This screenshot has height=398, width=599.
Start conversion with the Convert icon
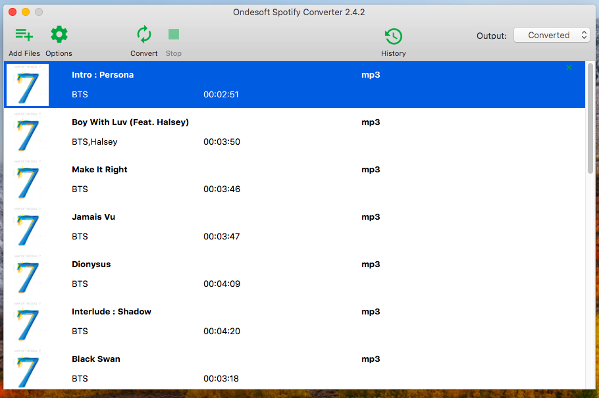coord(144,35)
